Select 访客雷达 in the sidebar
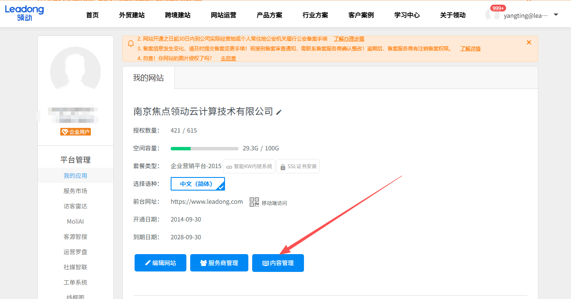This screenshot has height=299, width=571. (x=75, y=206)
